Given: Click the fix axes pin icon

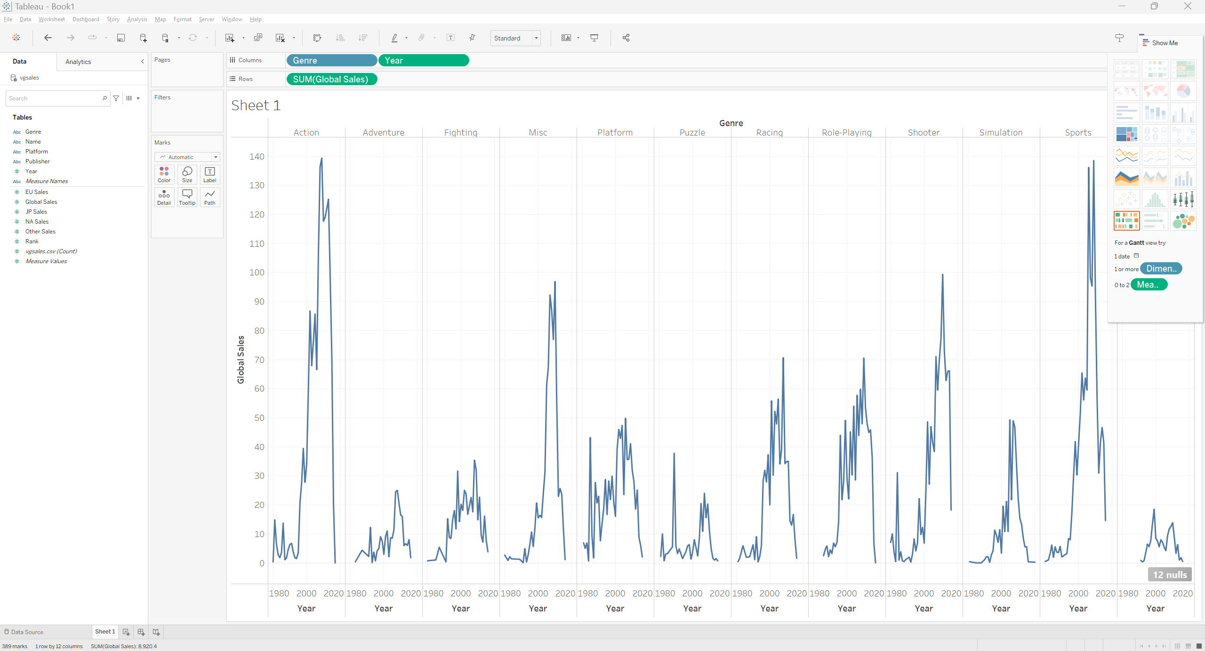Looking at the screenshot, I should tap(472, 38).
